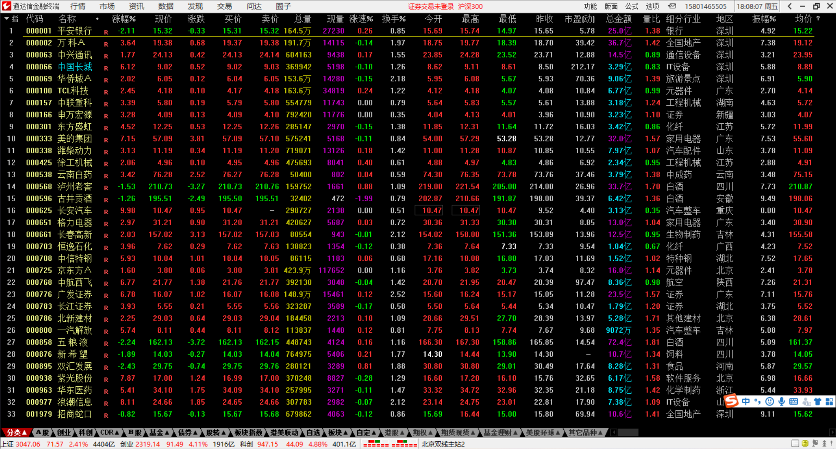Click the tab bar left scroll arrow
Screen dimensions: 836x449
[614, 432]
